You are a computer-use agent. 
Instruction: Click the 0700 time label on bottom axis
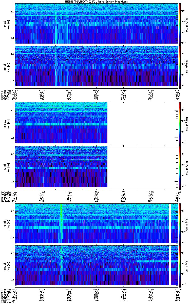[96, 300]
